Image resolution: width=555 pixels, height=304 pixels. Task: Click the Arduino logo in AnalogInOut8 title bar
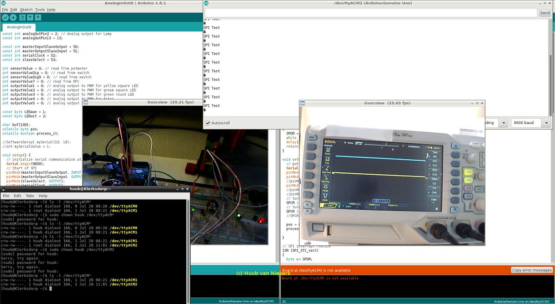coord(4,3)
